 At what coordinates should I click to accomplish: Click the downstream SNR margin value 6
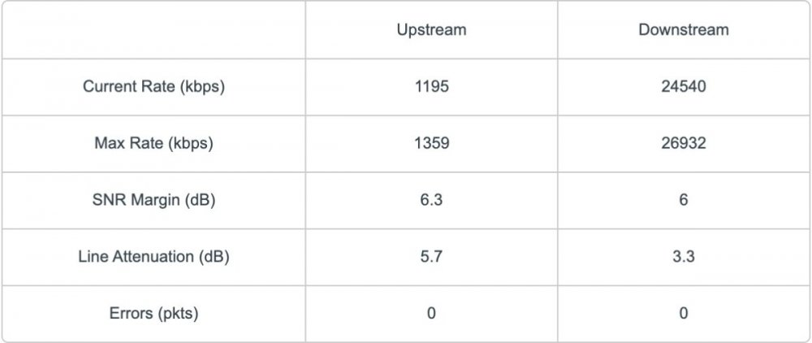(x=683, y=200)
